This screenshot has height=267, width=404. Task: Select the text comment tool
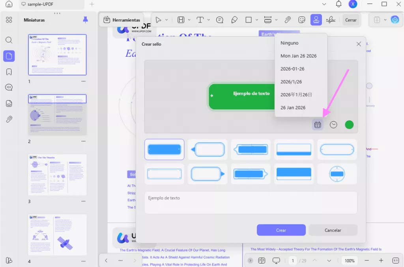click(200, 20)
